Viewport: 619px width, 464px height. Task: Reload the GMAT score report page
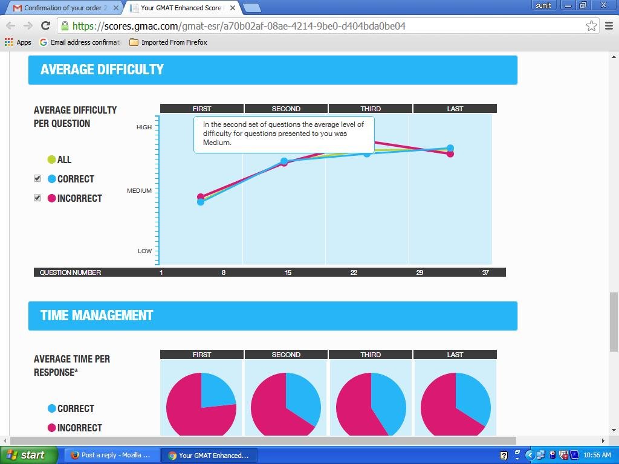45,25
